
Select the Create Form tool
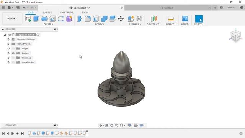69,19
